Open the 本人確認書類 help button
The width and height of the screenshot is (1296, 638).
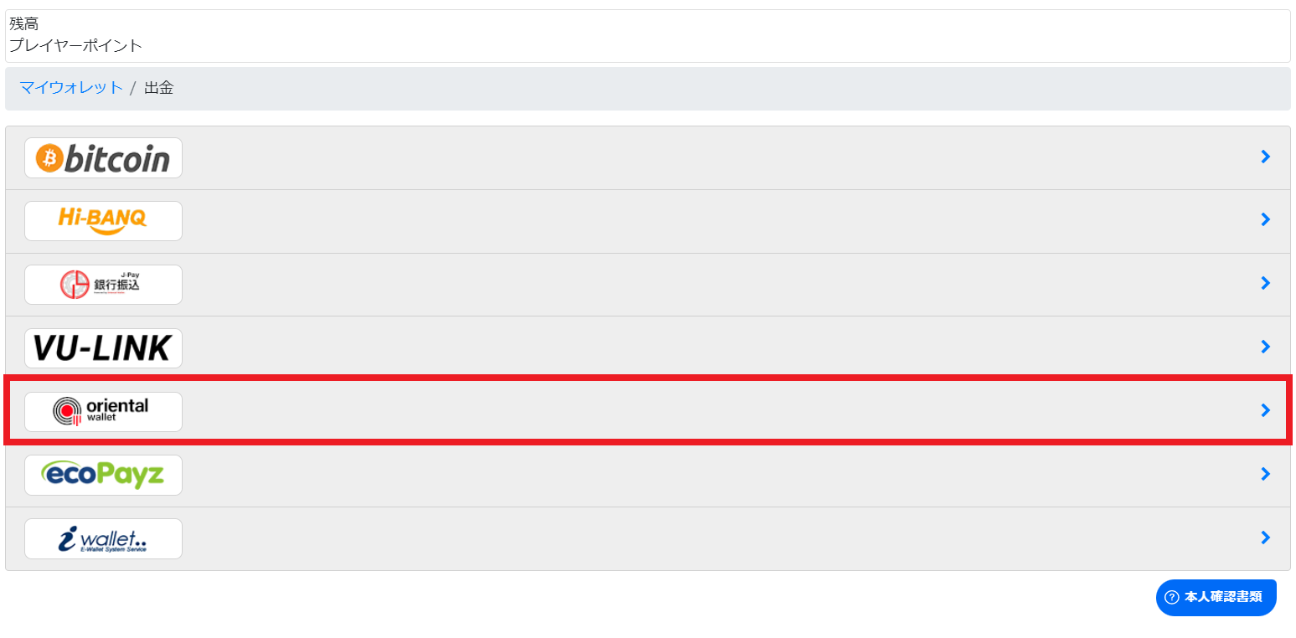(x=1216, y=598)
